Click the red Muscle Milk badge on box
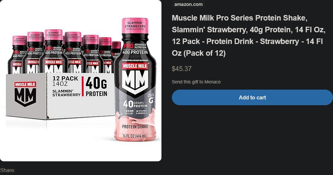Screen dimensions: 333x175 (25, 84)
